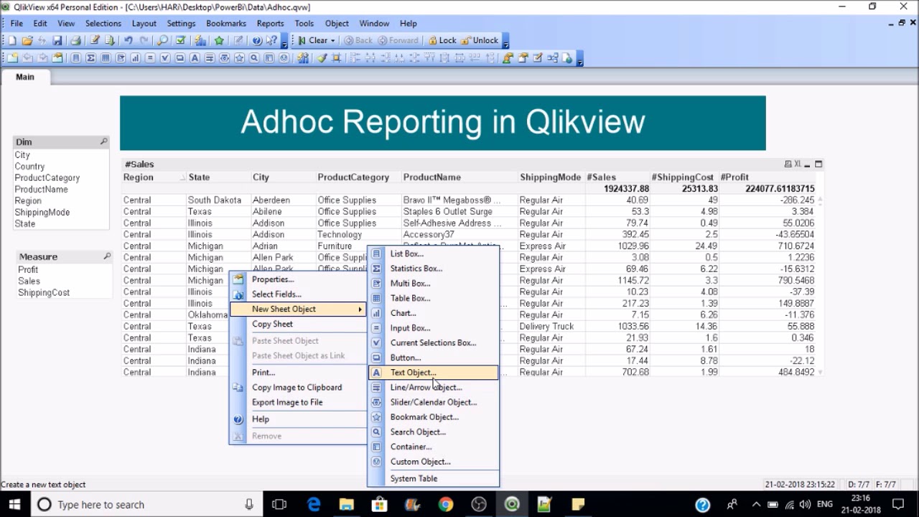
Task: Click the ProductName column header
Action: click(432, 177)
